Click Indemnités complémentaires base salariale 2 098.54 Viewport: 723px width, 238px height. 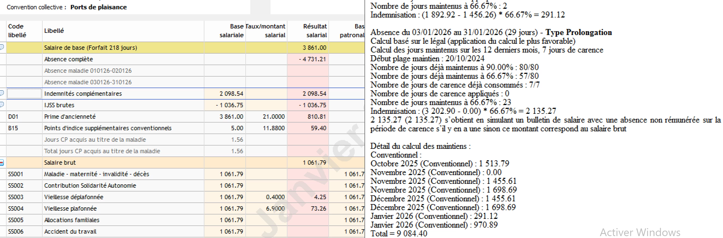pos(231,94)
